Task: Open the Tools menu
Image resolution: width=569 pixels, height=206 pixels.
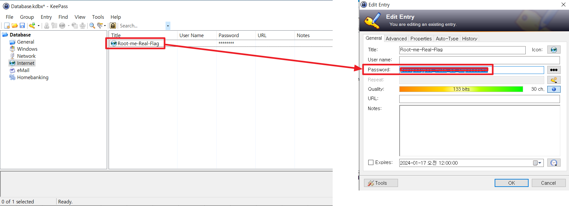Action: pos(98,17)
